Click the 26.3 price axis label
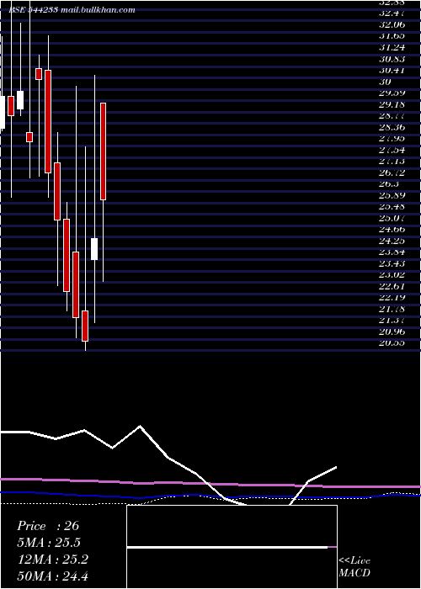Screen dimensions: 421x589 [x=389, y=183]
